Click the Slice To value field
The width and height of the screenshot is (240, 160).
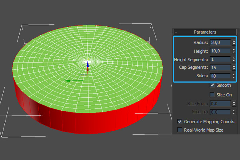[x=220, y=112]
